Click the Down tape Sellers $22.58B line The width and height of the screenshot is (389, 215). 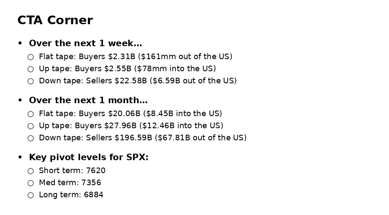(138, 81)
